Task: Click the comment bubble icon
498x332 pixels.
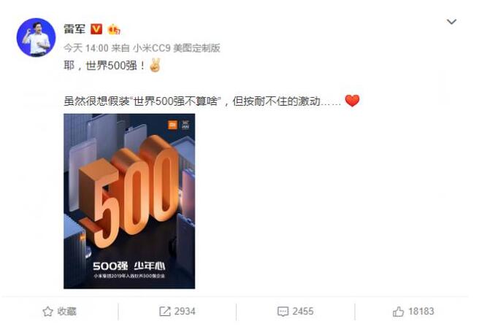Action: [x=283, y=312]
